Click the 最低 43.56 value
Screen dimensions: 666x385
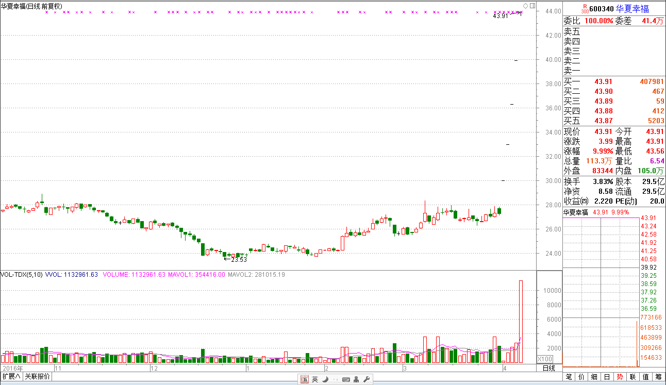point(655,151)
